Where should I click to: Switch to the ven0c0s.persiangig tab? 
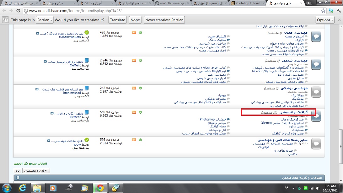[x=173, y=3]
